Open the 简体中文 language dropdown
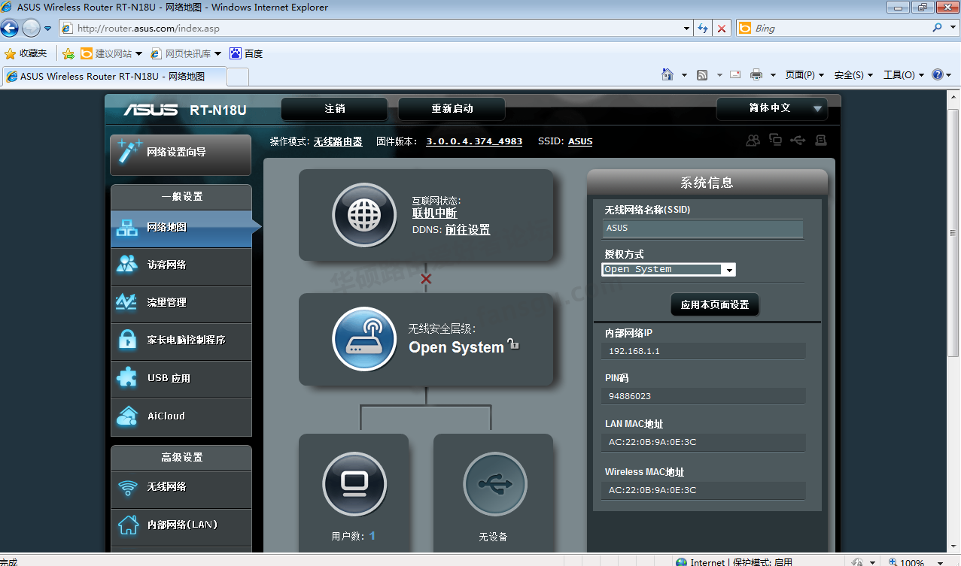The width and height of the screenshot is (961, 566). (x=771, y=108)
